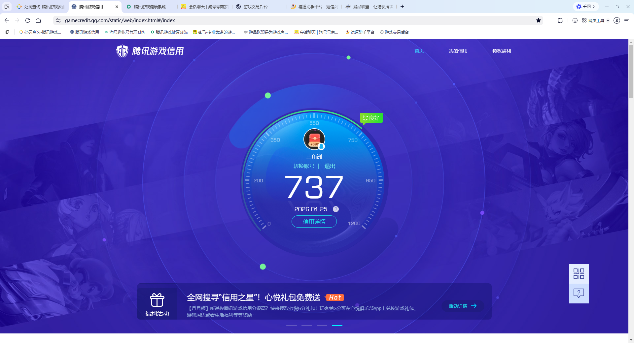
Task: Click the gift box icon above 福利活动
Action: (158, 299)
